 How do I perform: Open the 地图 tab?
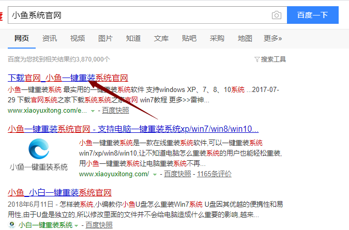pos(245,38)
